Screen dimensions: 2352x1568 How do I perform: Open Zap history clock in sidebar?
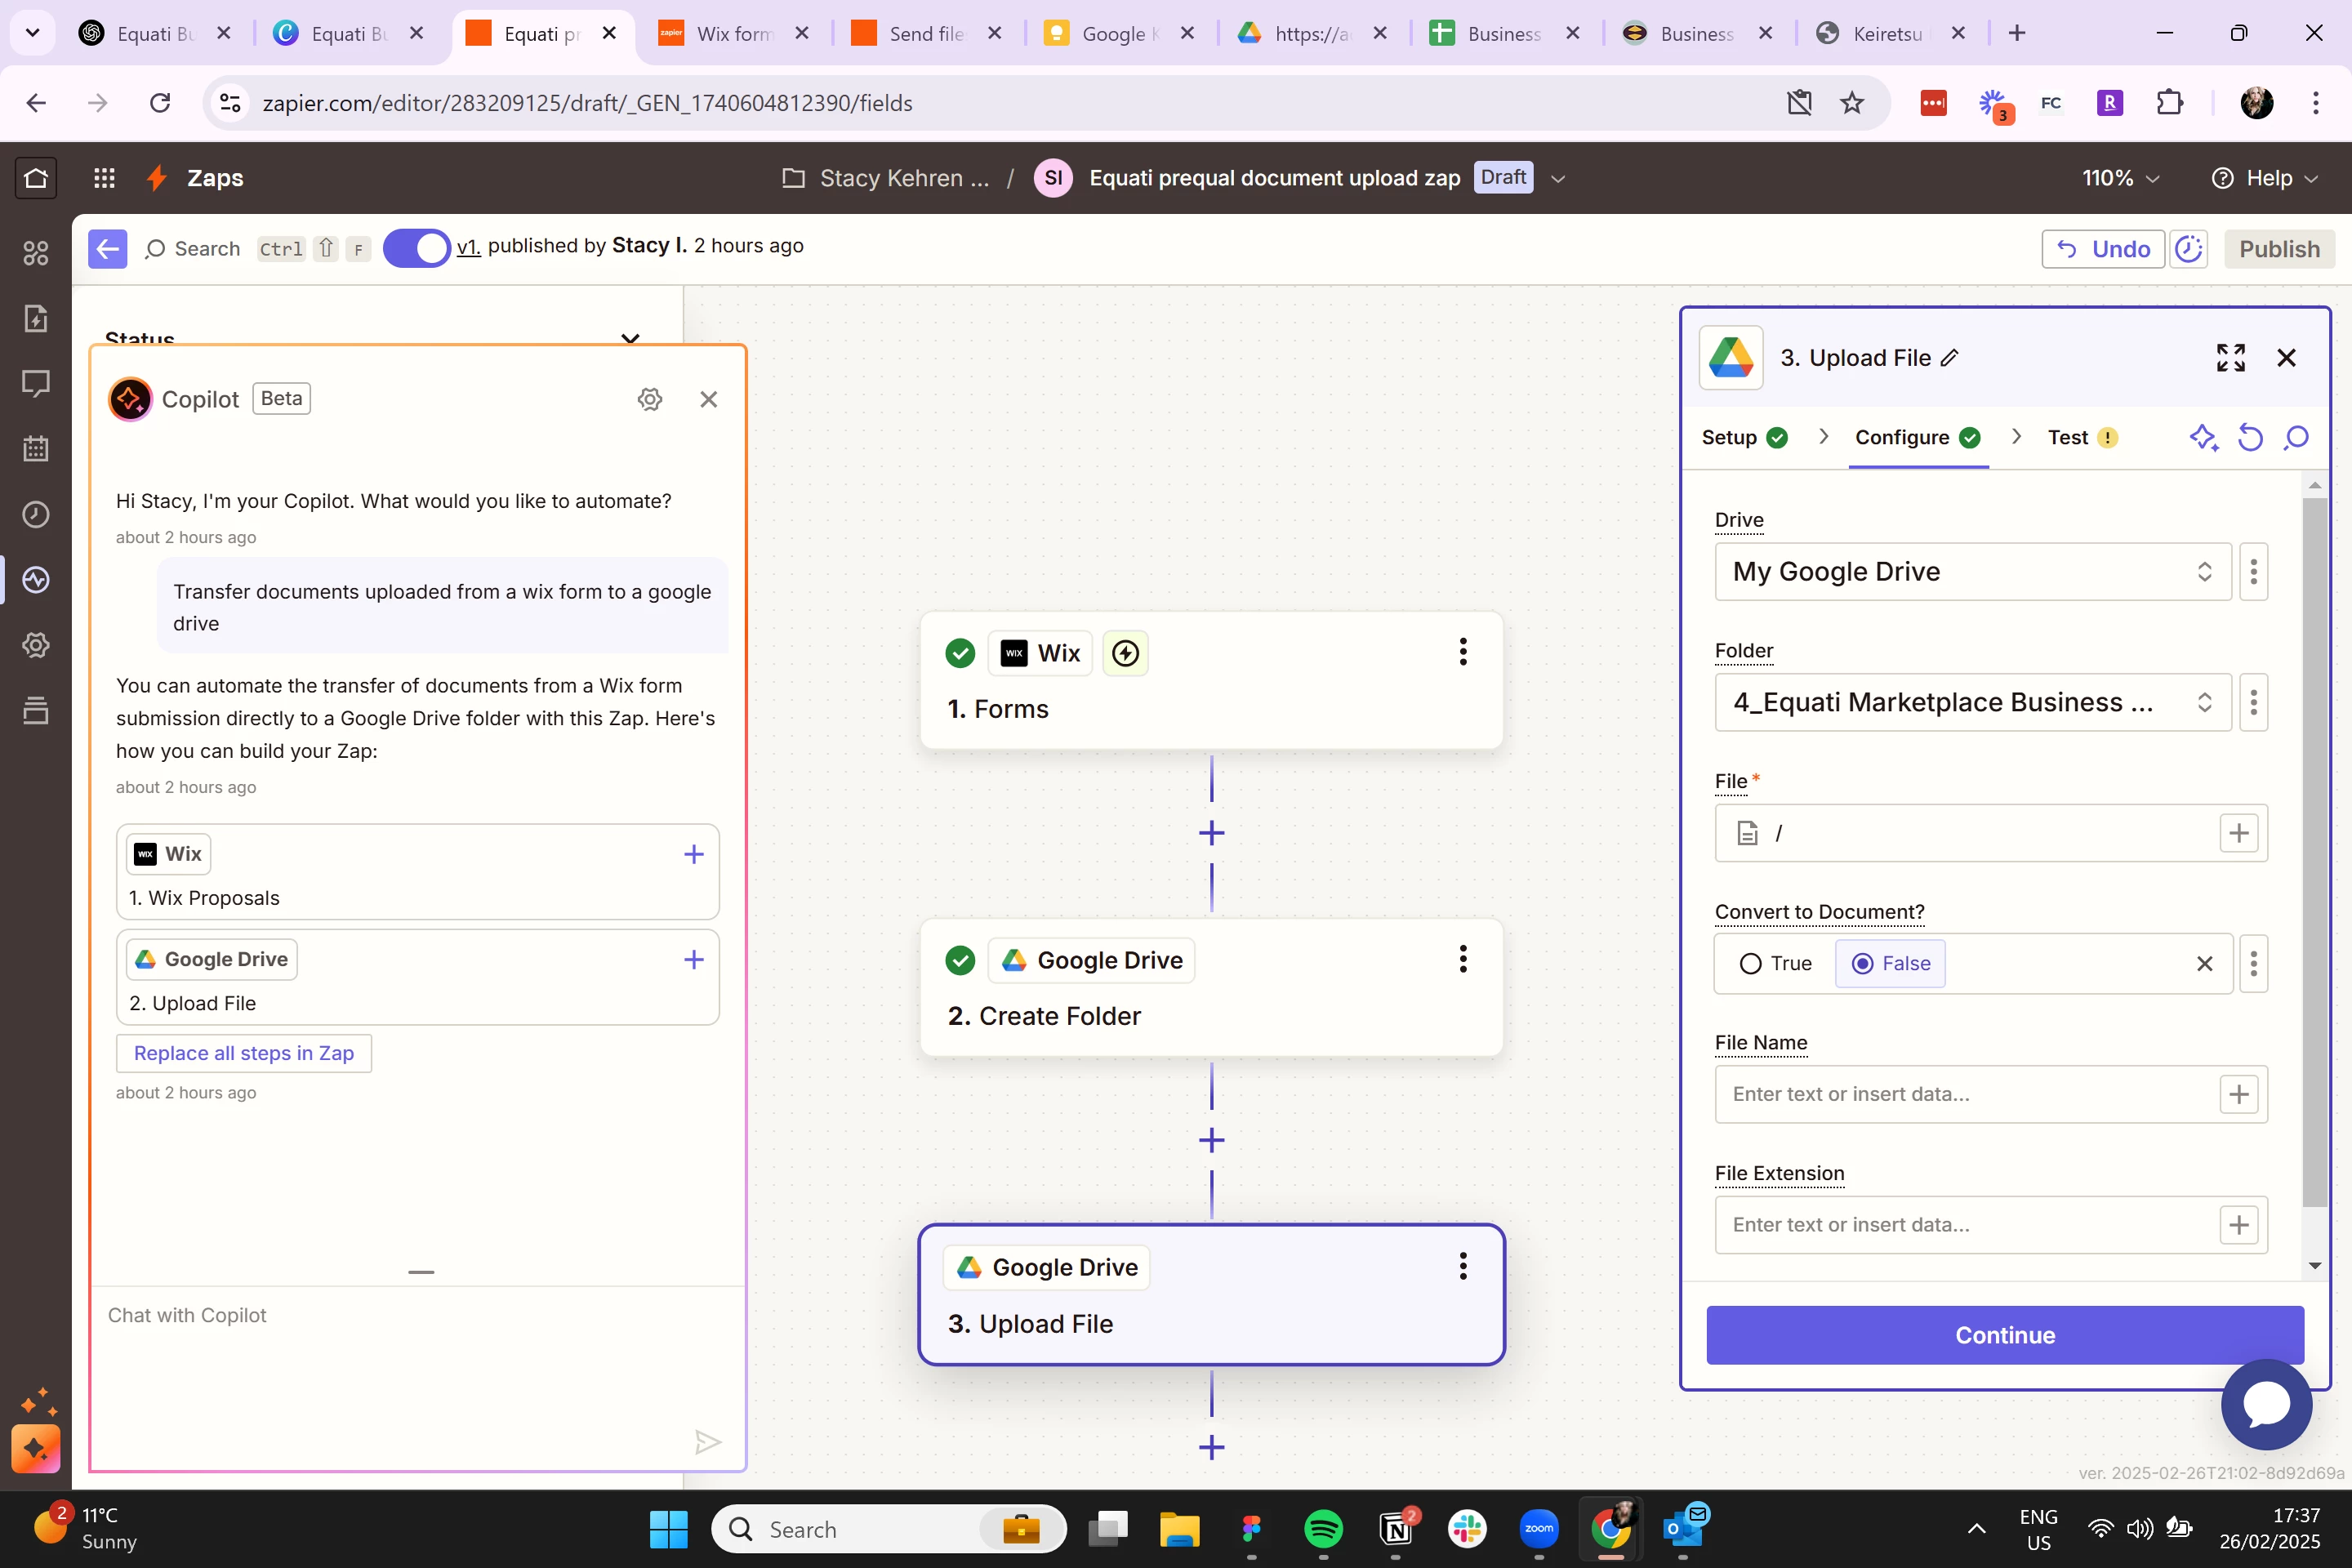tap(36, 514)
